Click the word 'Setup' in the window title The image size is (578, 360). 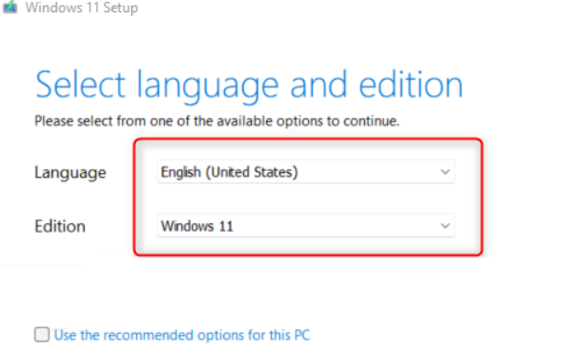tap(121, 7)
